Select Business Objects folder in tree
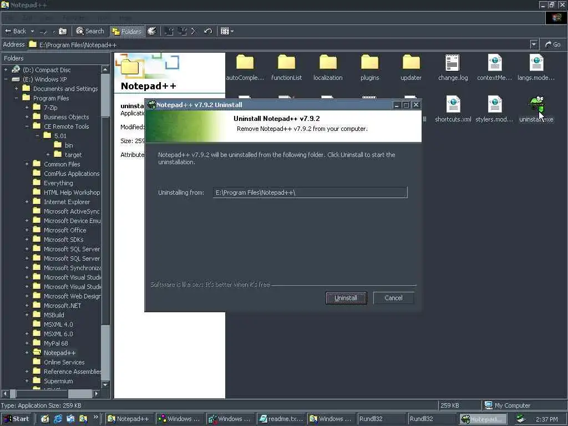Viewport: 568px width, 426px height. click(66, 117)
